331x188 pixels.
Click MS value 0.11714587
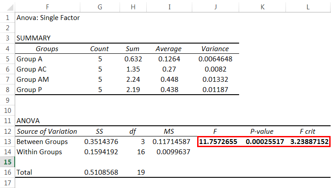pos(171,141)
